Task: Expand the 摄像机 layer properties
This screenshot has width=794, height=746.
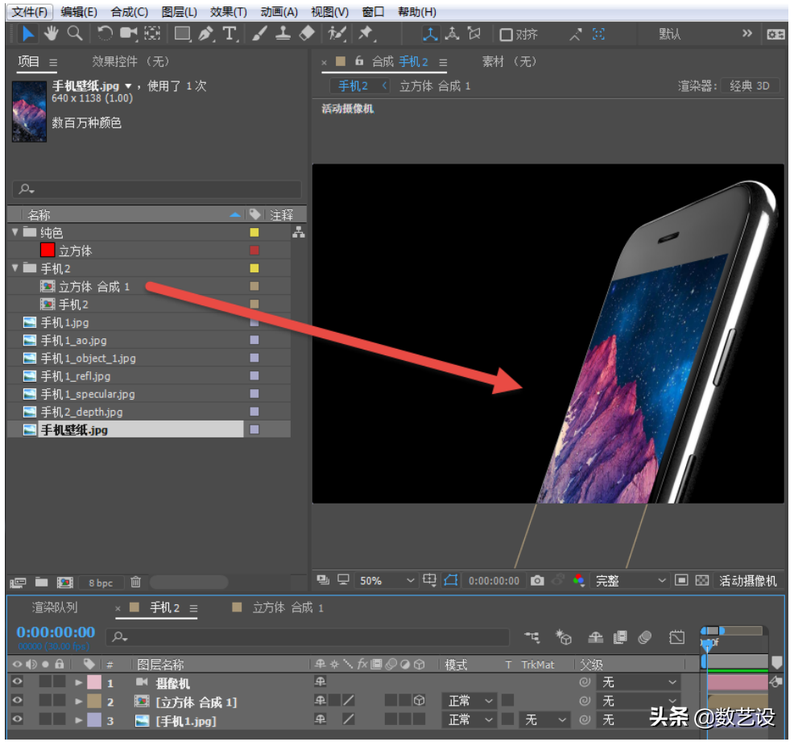Action: (78, 682)
